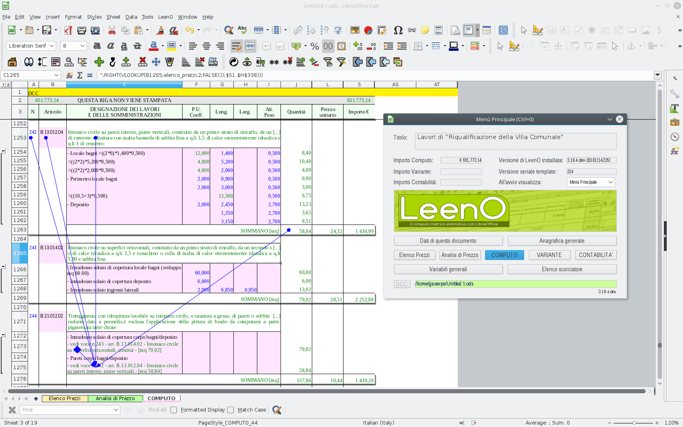Toggle the Wrap Text icon
683x427 pixels.
[x=236, y=46]
